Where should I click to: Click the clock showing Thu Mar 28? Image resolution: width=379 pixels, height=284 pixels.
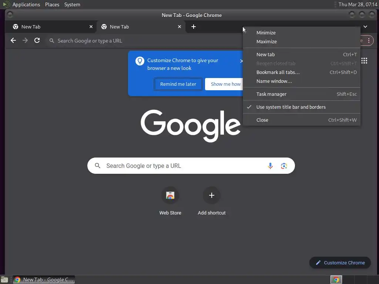tap(358, 4)
